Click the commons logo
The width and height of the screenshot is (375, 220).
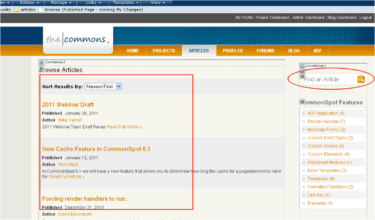(78, 40)
